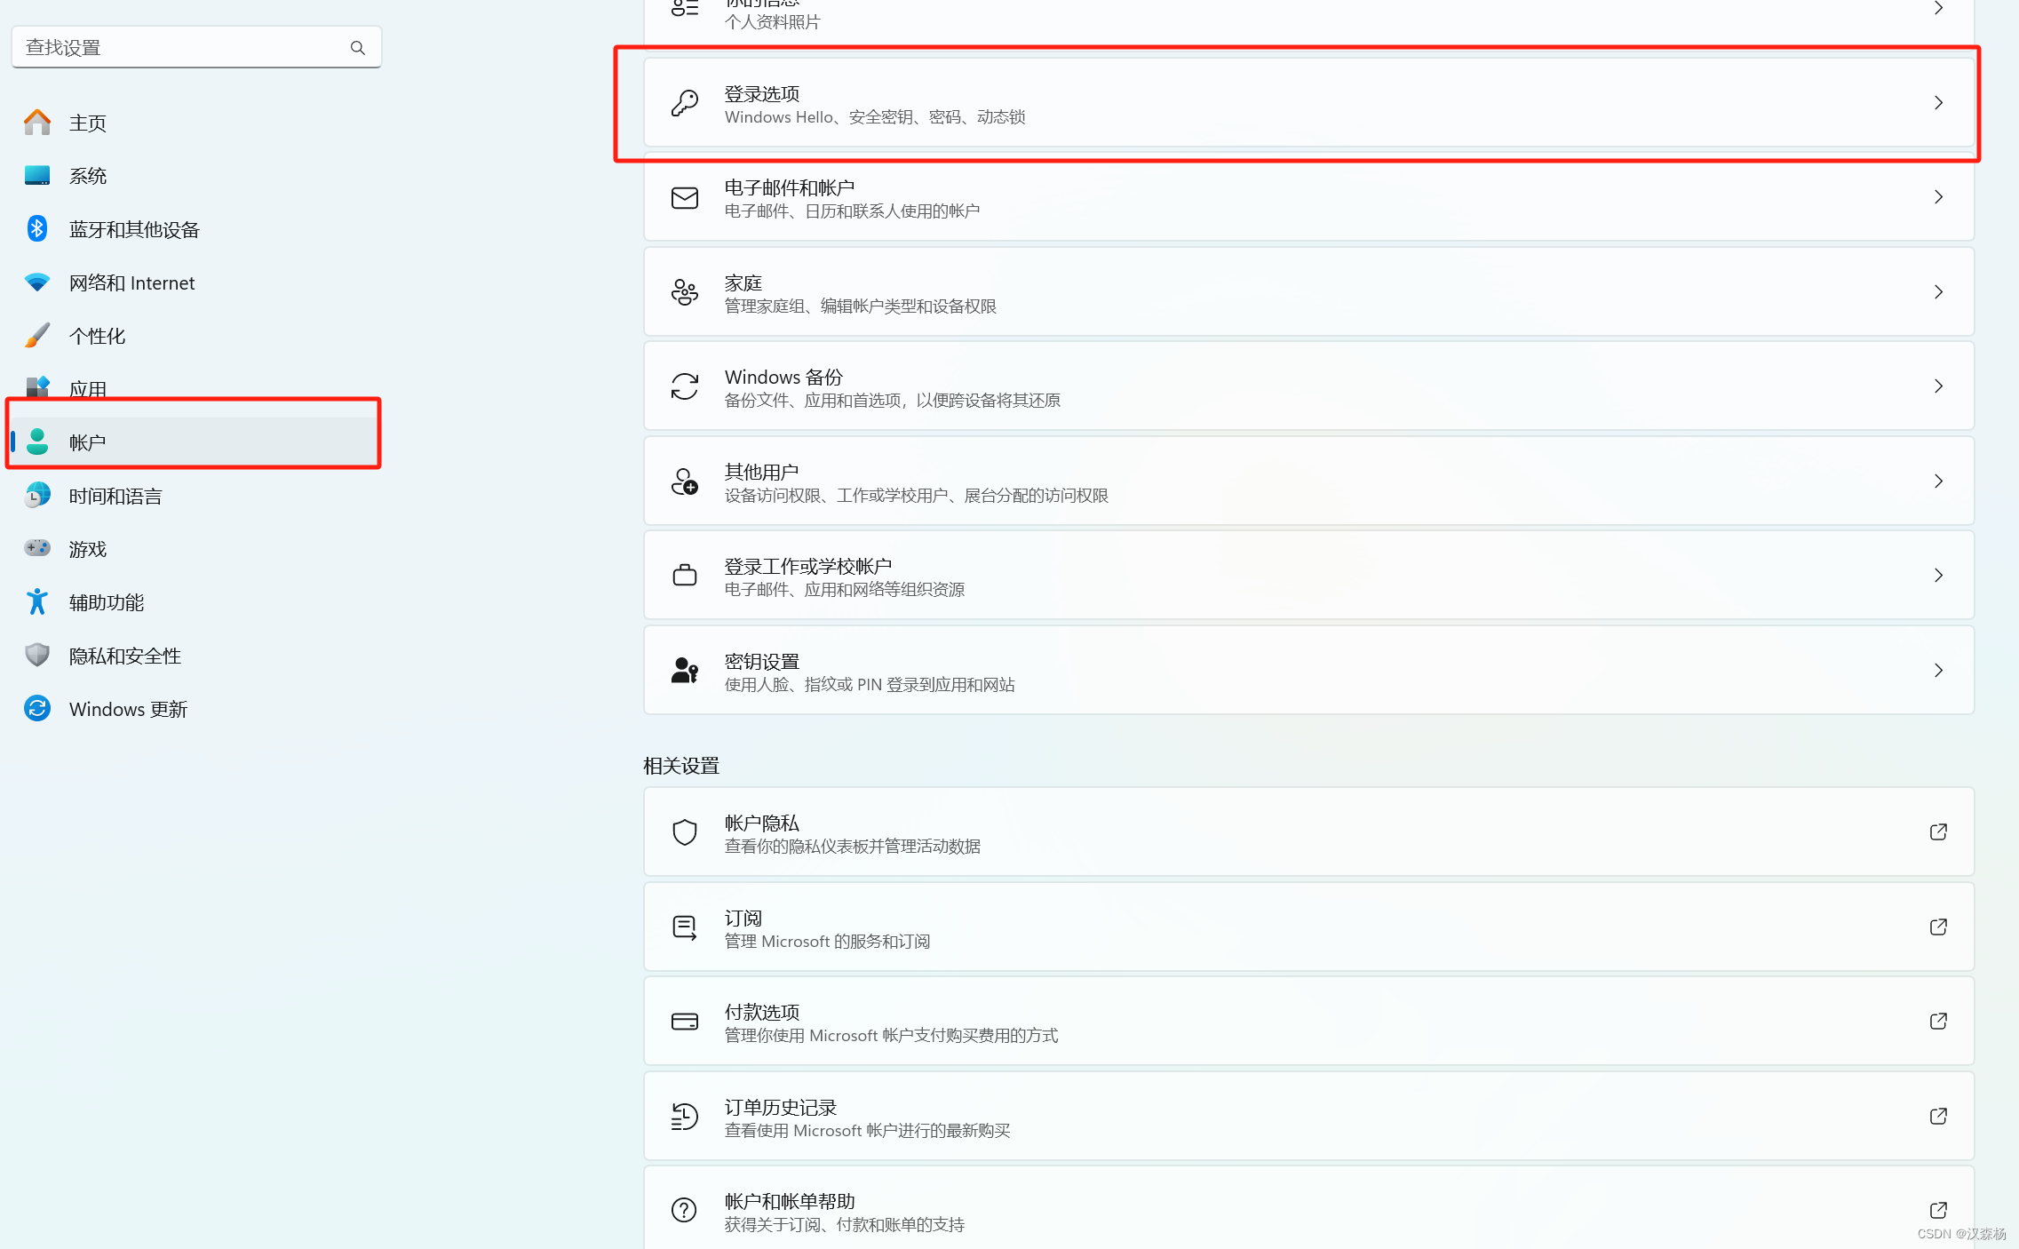Expand 其他用户 using the right chevron
This screenshot has height=1249, width=2019.
[x=1938, y=481]
